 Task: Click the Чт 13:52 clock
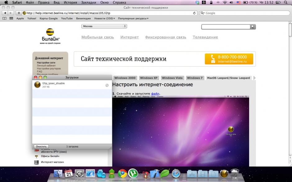click(267, 2)
